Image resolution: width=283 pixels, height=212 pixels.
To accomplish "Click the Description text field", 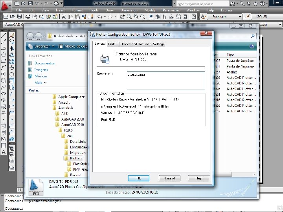I will (x=166, y=80).
